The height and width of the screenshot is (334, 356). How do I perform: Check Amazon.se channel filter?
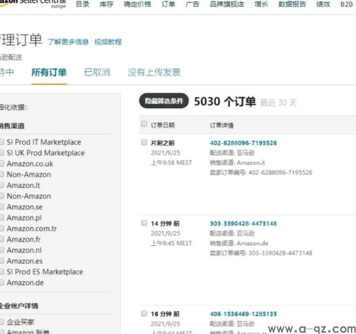pyautogui.click(x=2, y=207)
